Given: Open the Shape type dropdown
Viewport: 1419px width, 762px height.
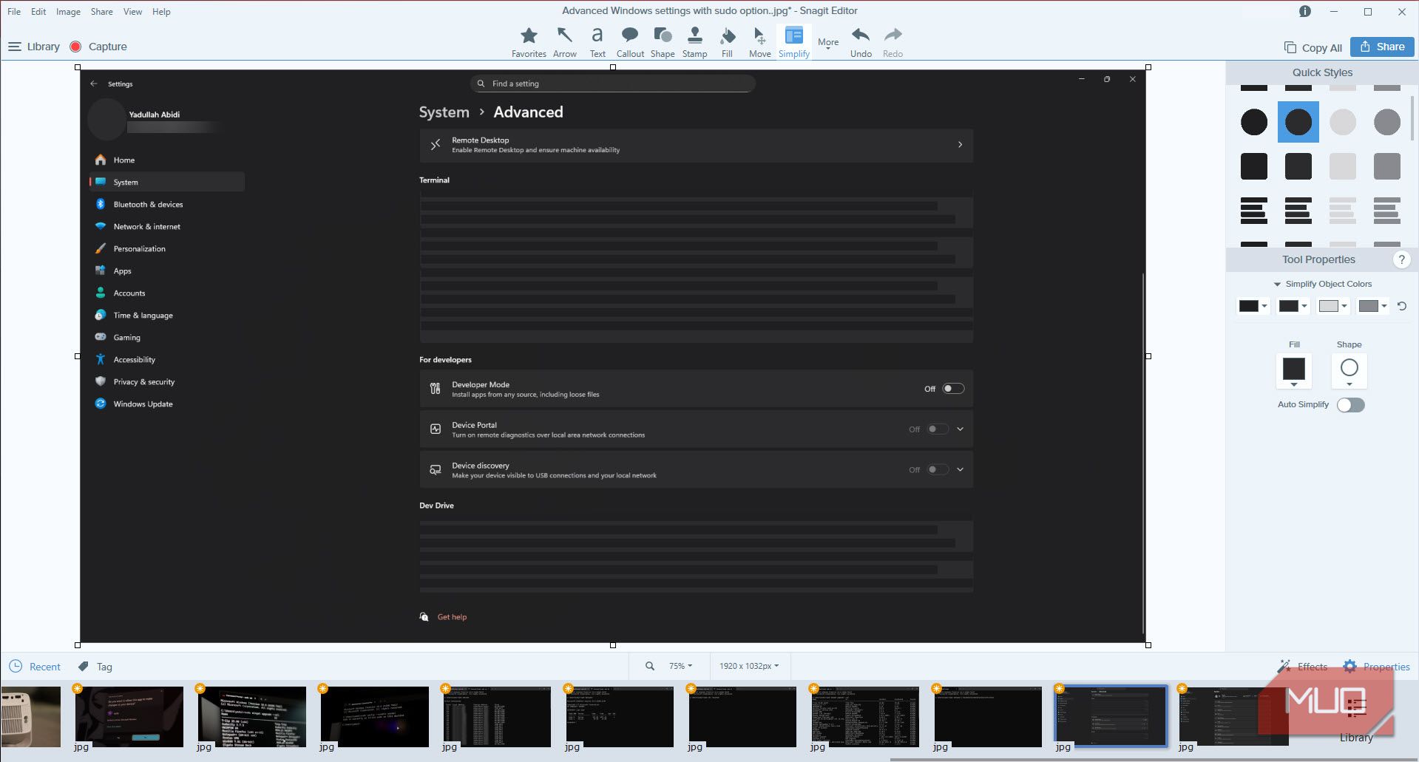Looking at the screenshot, I should point(1349,371).
